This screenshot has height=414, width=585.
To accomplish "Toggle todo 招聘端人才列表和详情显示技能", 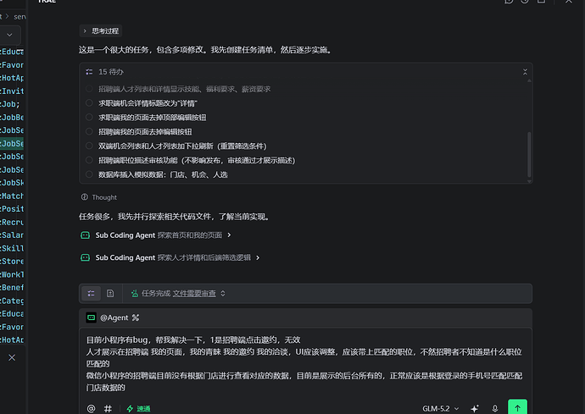I will 89,89.
